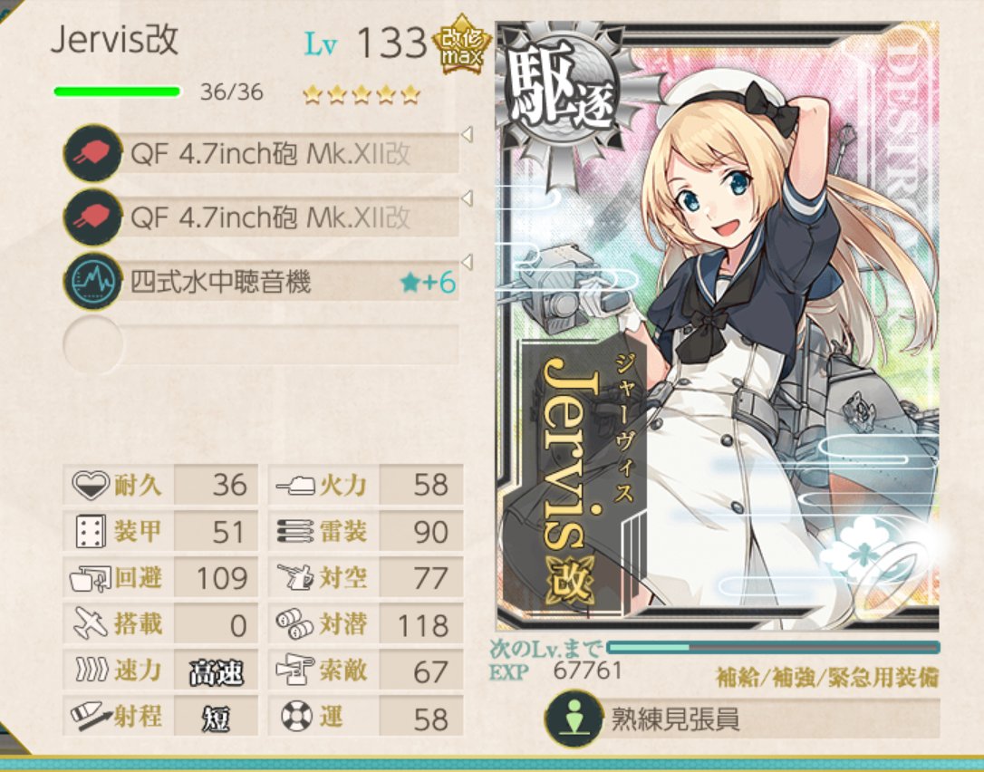This screenshot has width=984, height=772.
Task: Click the 熟練見張員 lookout icon
Action: tap(574, 719)
